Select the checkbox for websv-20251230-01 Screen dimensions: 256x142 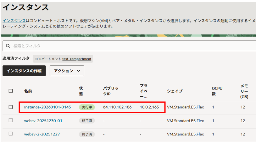coord(11,120)
